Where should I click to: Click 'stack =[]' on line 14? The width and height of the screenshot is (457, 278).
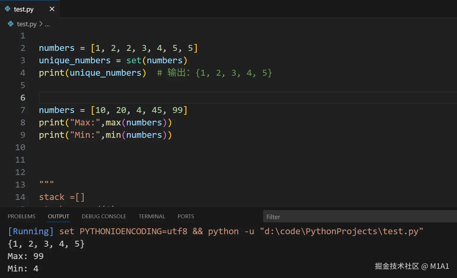click(62, 197)
